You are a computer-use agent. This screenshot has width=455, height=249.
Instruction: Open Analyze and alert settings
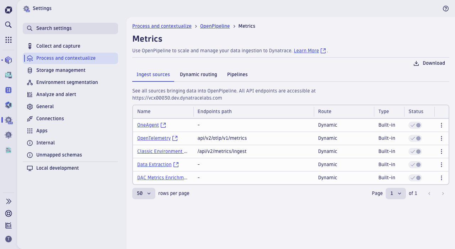70,94
